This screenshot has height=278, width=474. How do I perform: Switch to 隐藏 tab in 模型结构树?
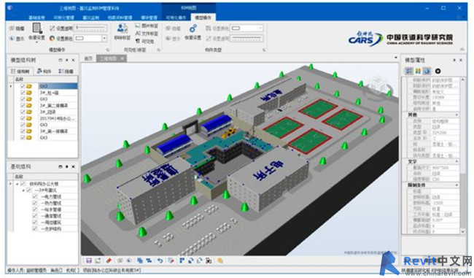point(66,72)
